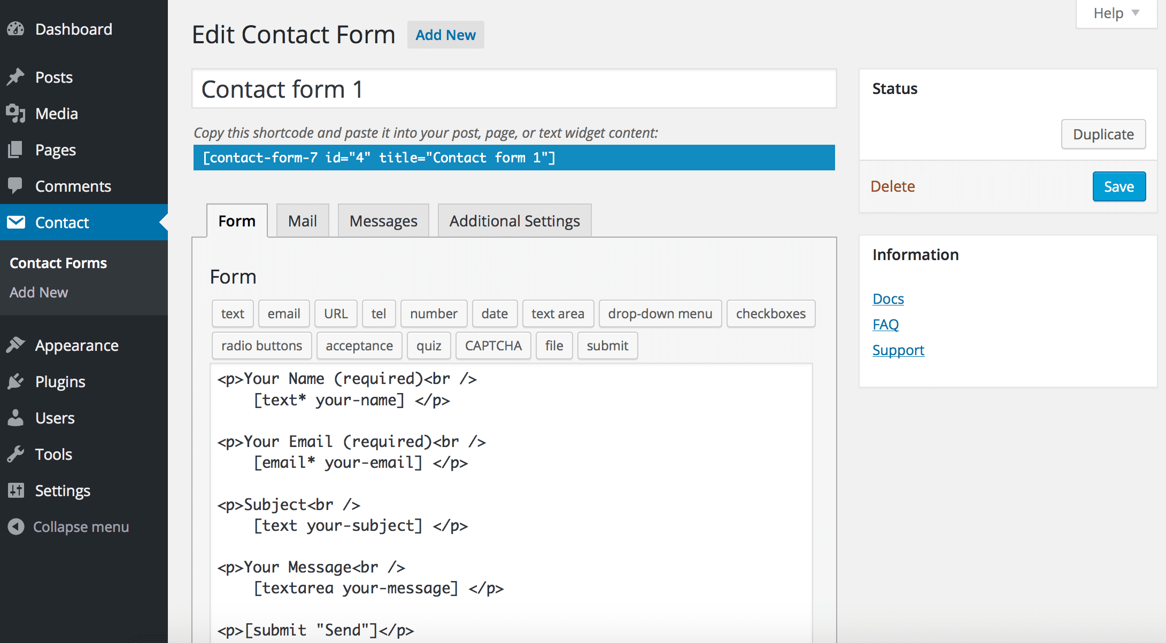Click the Plugins icon
This screenshot has width=1166, height=643.
[16, 381]
